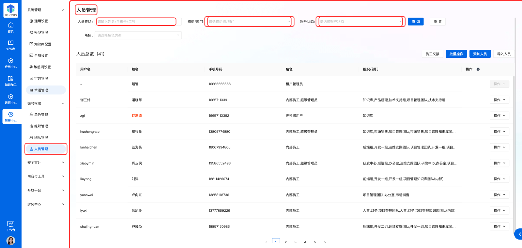Open 团队管理 menu item
This screenshot has width=522, height=248.
[46, 137]
